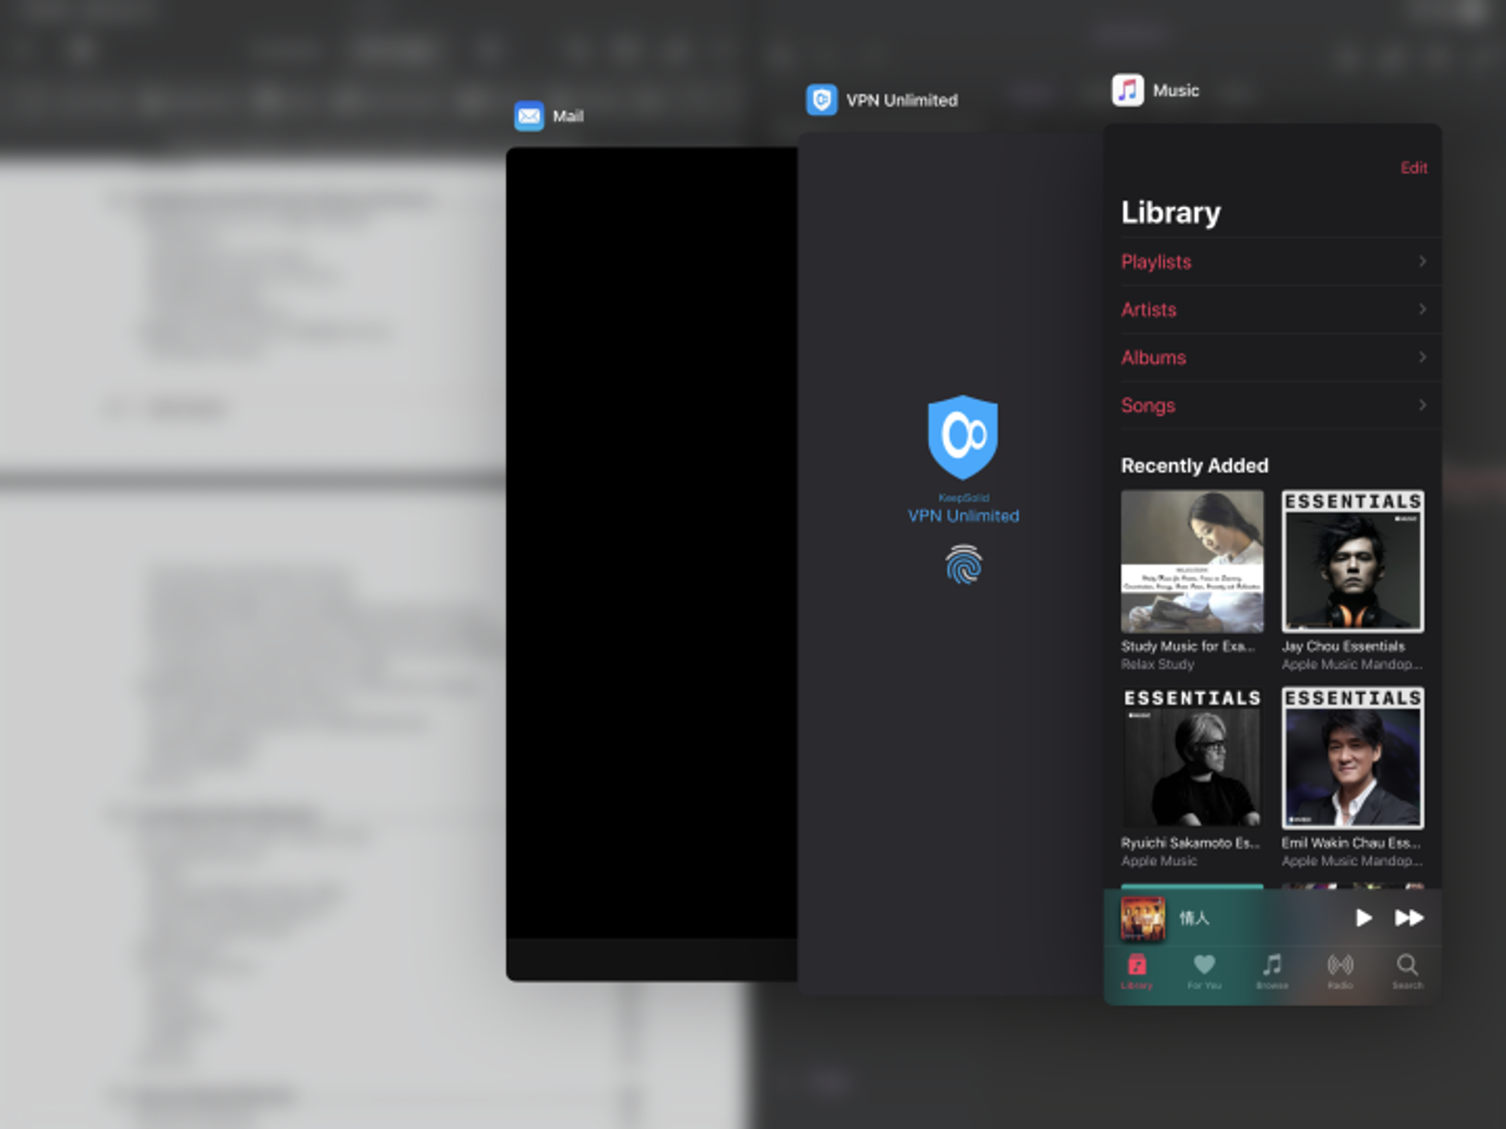Click the "Music" app label
The width and height of the screenshot is (1506, 1129).
1175,91
